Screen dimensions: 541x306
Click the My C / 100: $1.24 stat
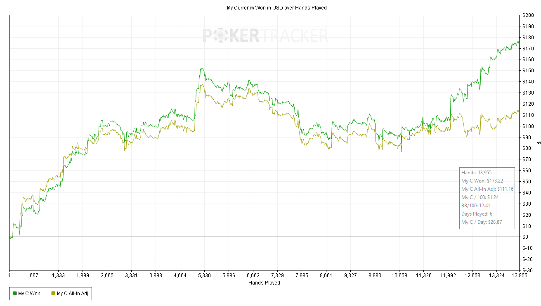[480, 197]
